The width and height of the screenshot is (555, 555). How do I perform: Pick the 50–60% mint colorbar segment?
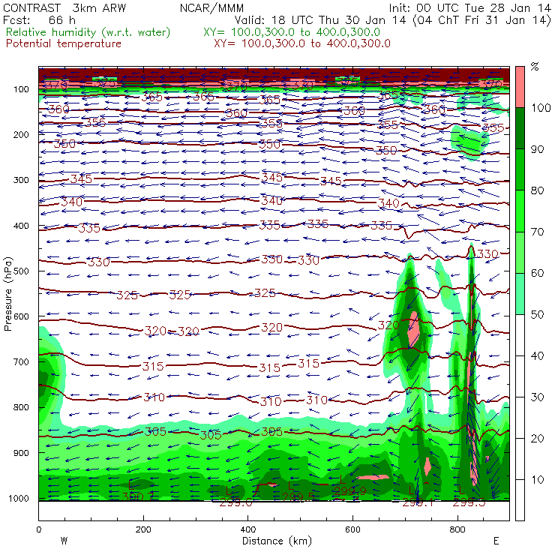[x=520, y=294]
